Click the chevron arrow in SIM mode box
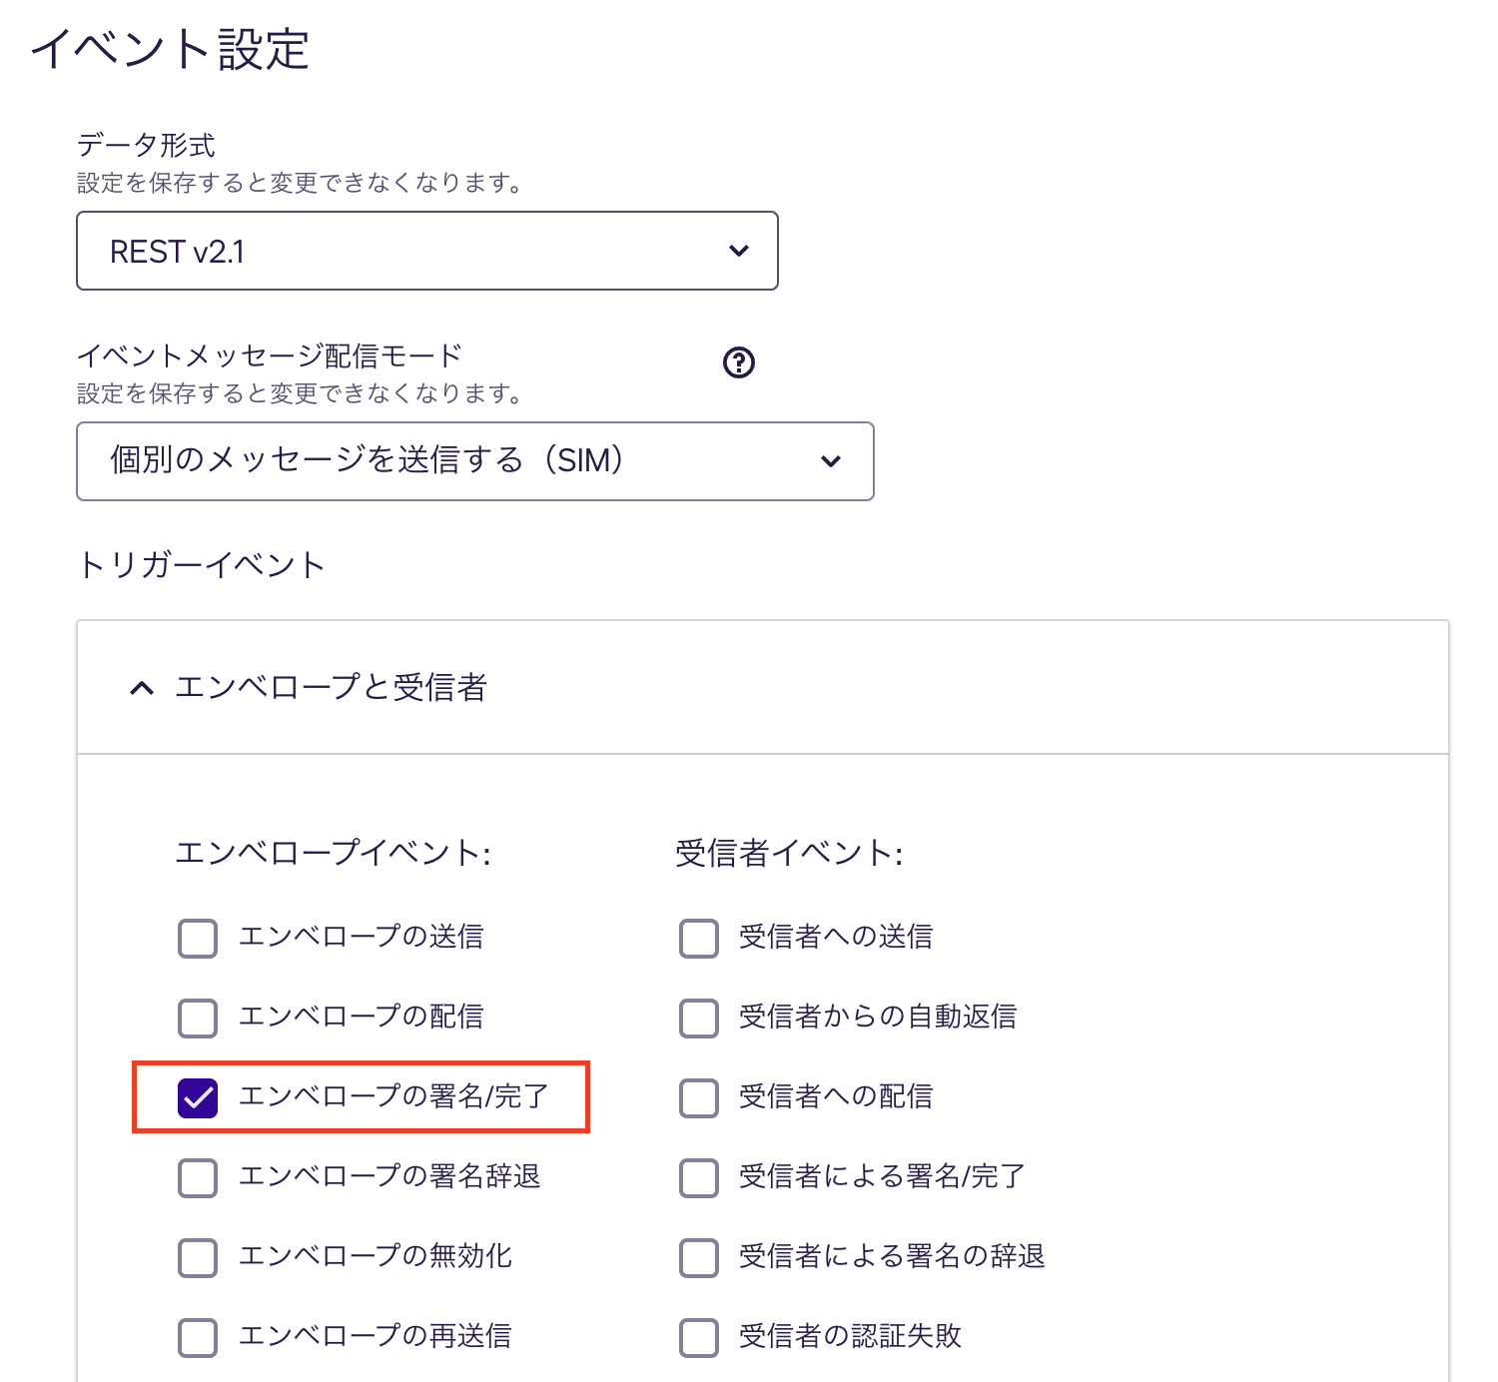1498x1382 pixels. [x=831, y=461]
